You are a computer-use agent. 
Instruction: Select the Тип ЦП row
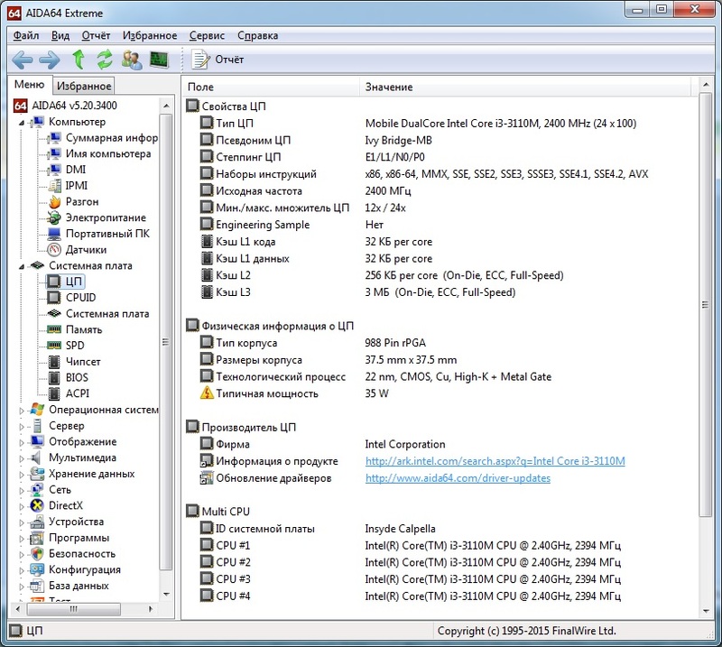[440, 124]
